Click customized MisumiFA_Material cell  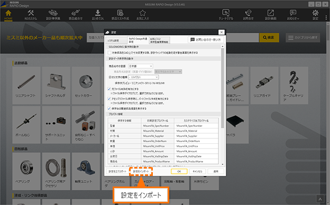(196, 131)
